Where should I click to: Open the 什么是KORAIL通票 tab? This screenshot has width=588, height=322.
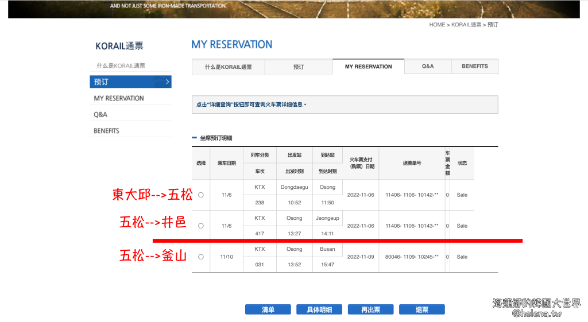point(228,67)
